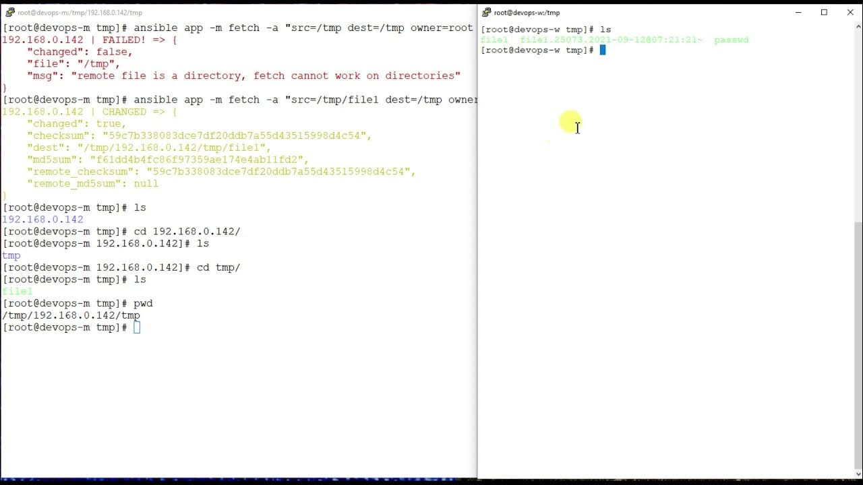Click the '192.168.0.142 | FAILED! =>' line
The height and width of the screenshot is (485, 863).
[x=90, y=40]
